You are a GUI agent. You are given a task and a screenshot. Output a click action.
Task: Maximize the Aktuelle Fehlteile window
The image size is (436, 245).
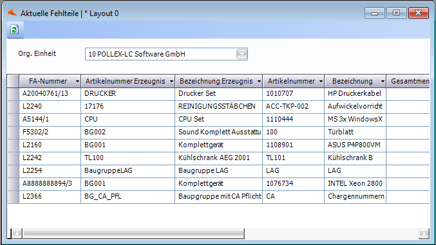tap(397, 13)
